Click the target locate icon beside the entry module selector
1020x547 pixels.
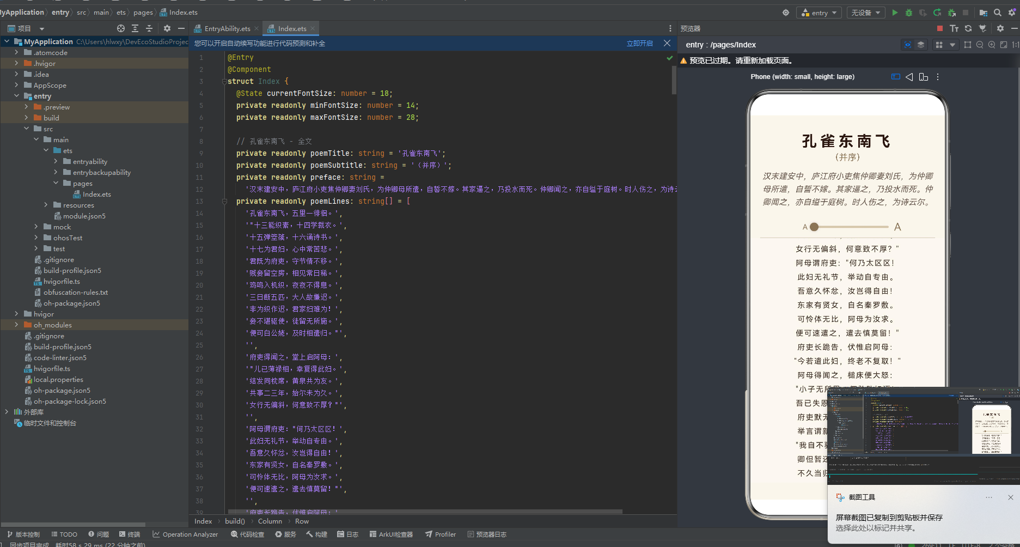point(786,13)
